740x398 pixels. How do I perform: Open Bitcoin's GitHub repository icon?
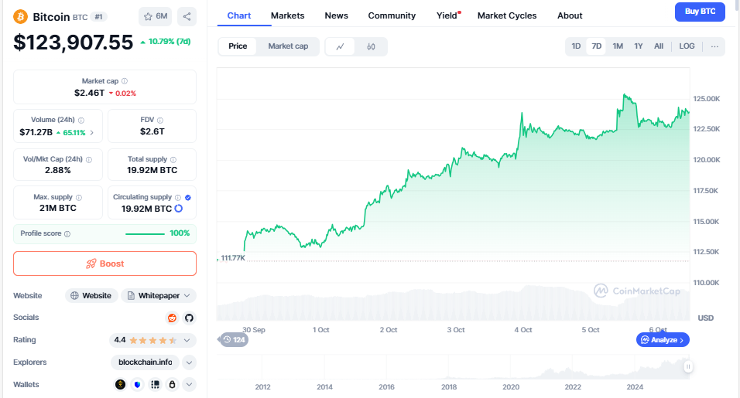(x=188, y=318)
